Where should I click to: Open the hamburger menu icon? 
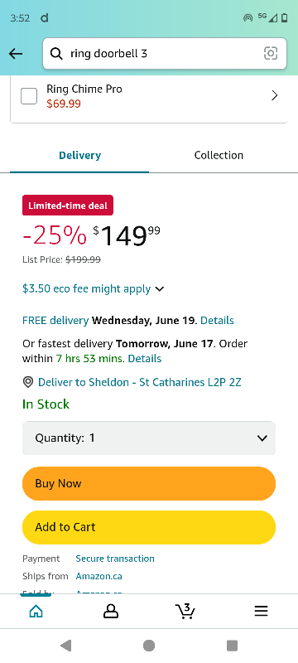pyautogui.click(x=261, y=611)
